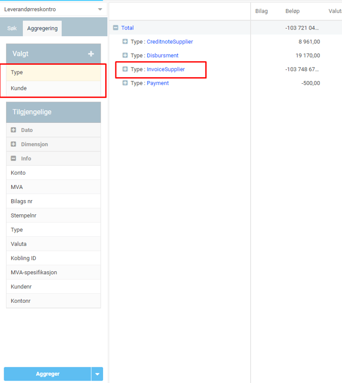
Task: Expand the Type : CreditnoteSupplier row
Action: [125, 42]
